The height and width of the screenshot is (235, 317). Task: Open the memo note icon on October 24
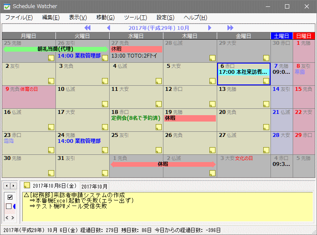(105, 150)
